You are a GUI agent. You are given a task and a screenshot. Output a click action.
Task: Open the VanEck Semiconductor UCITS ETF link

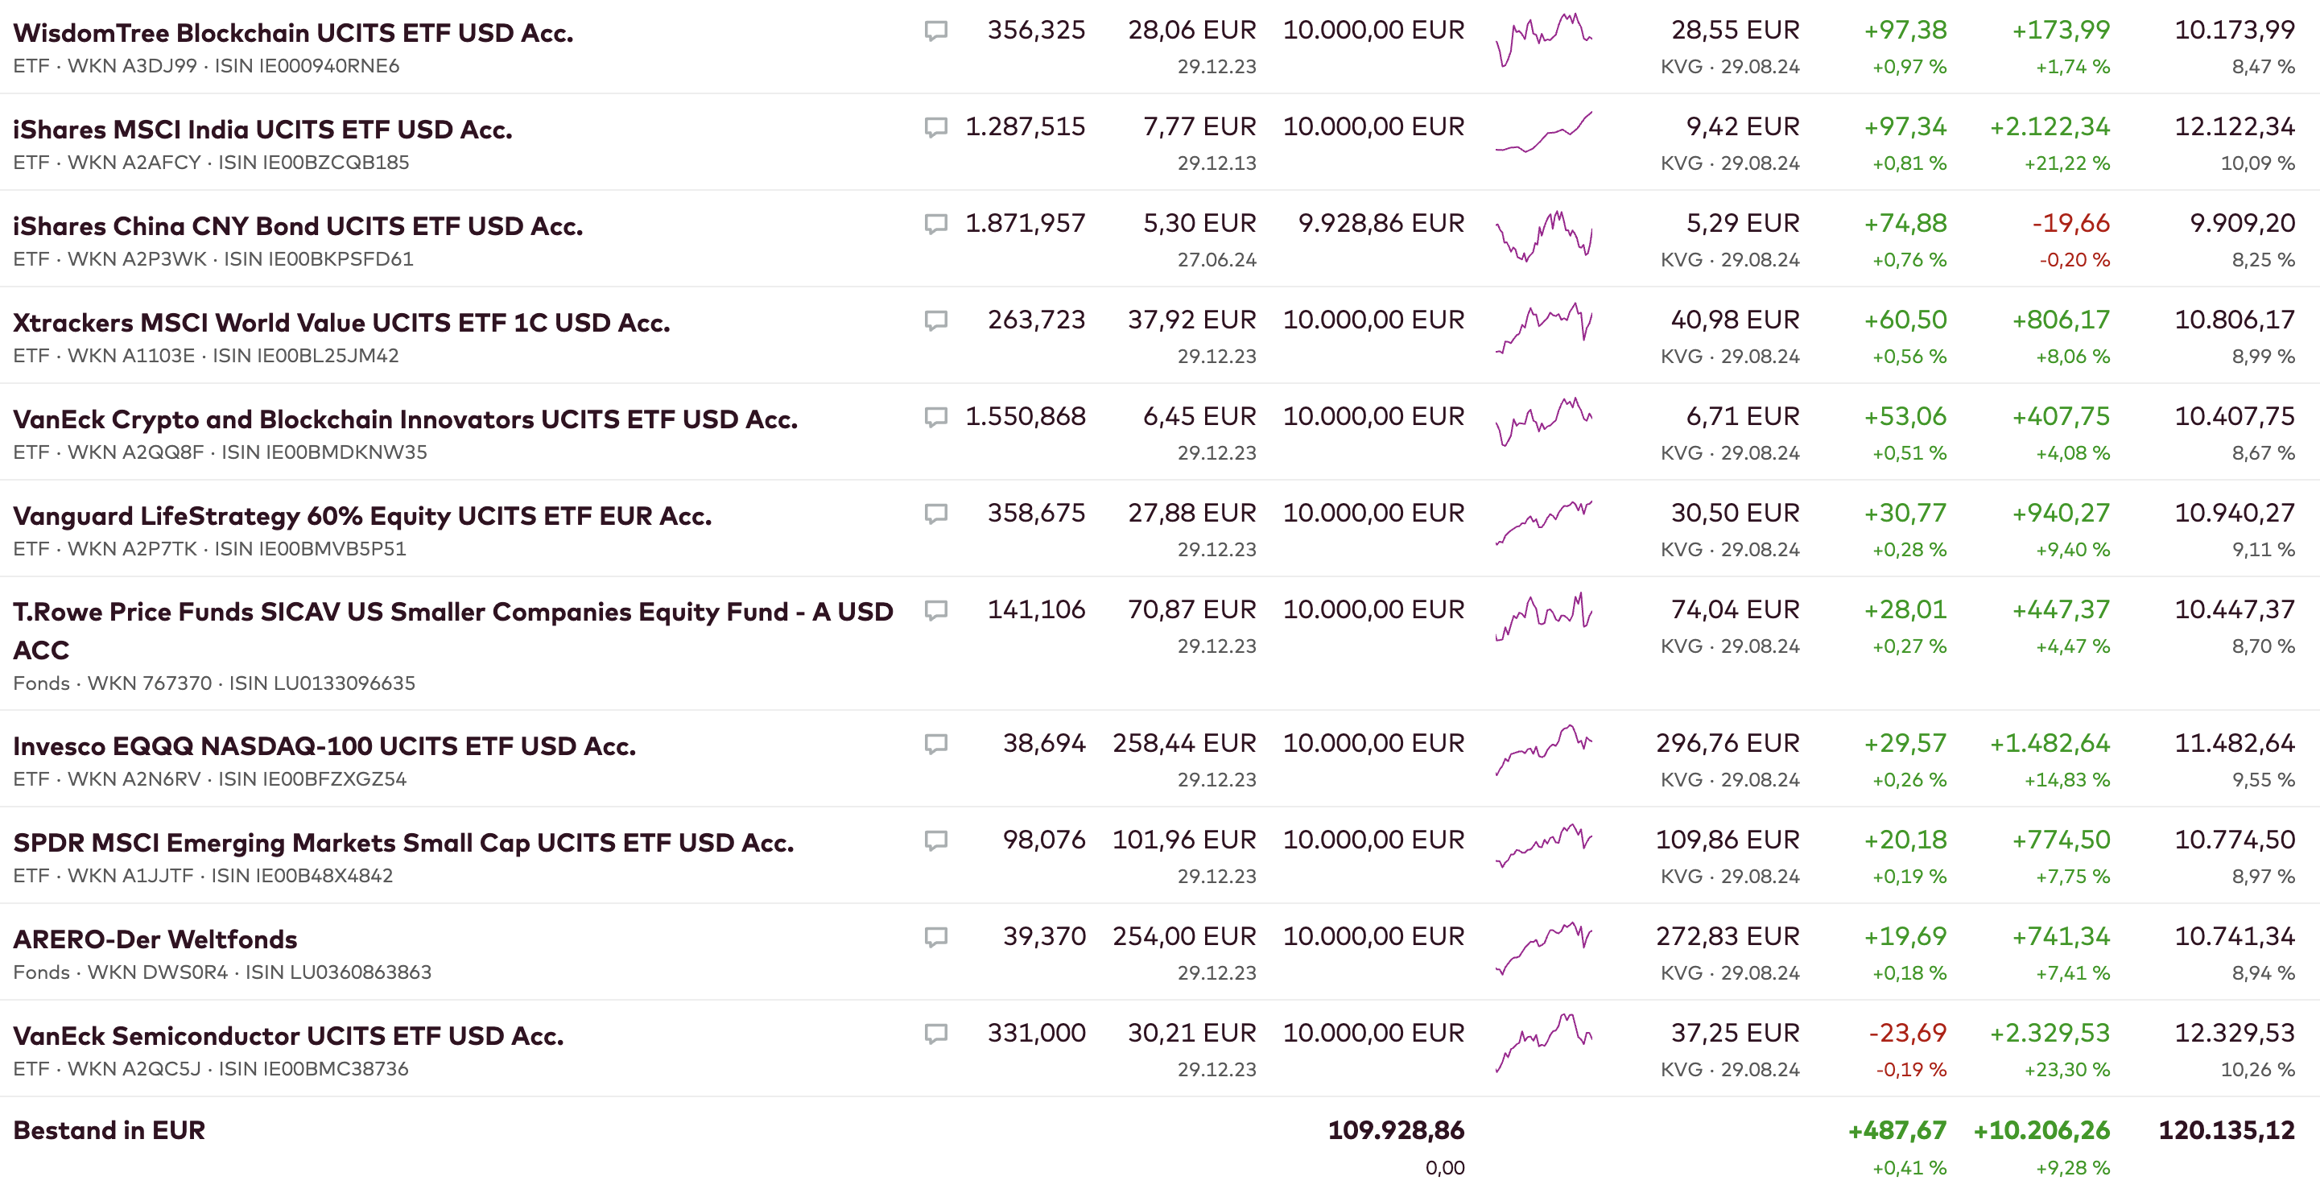point(288,1036)
